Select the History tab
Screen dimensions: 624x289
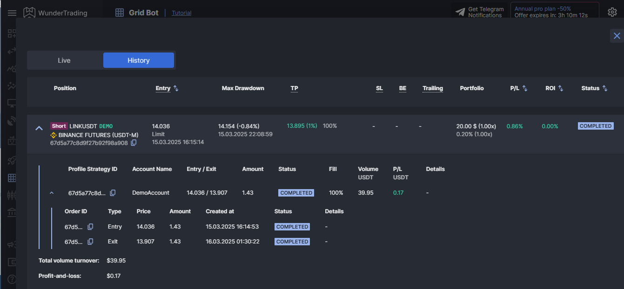[x=138, y=60]
